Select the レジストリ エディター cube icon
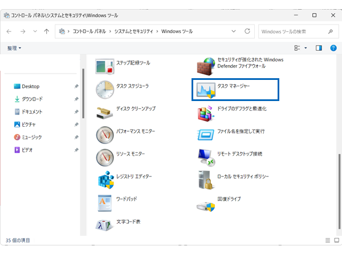The width and height of the screenshot is (342, 254). 106,180
